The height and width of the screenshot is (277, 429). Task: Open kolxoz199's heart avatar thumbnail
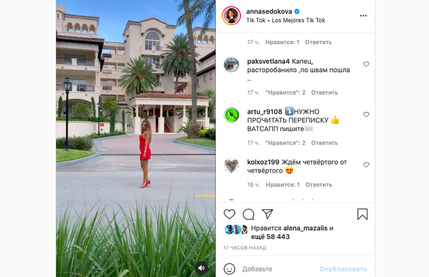click(232, 165)
